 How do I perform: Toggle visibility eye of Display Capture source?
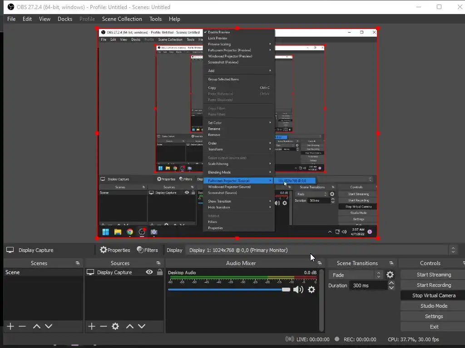click(149, 272)
